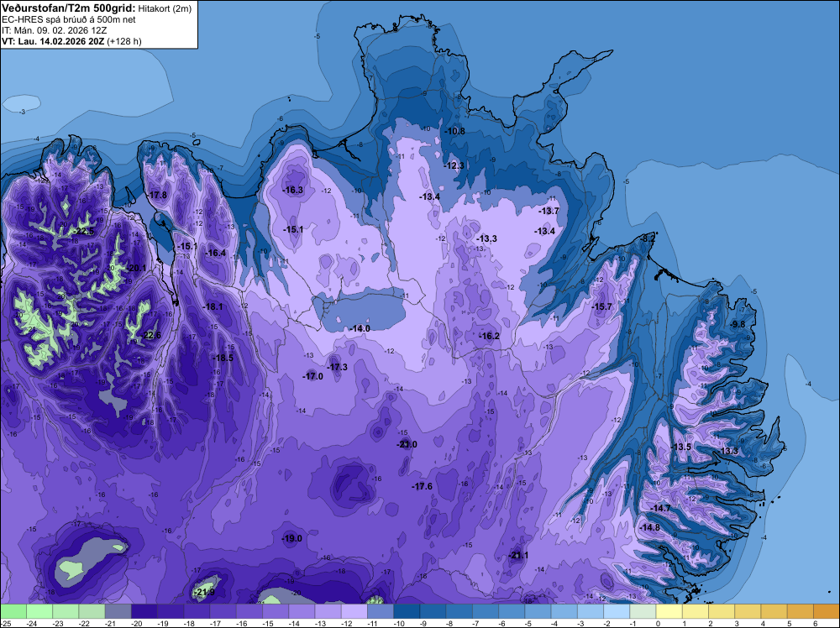Click the -14.8 temperature label
Screen dimensions: 840x628
click(x=650, y=527)
